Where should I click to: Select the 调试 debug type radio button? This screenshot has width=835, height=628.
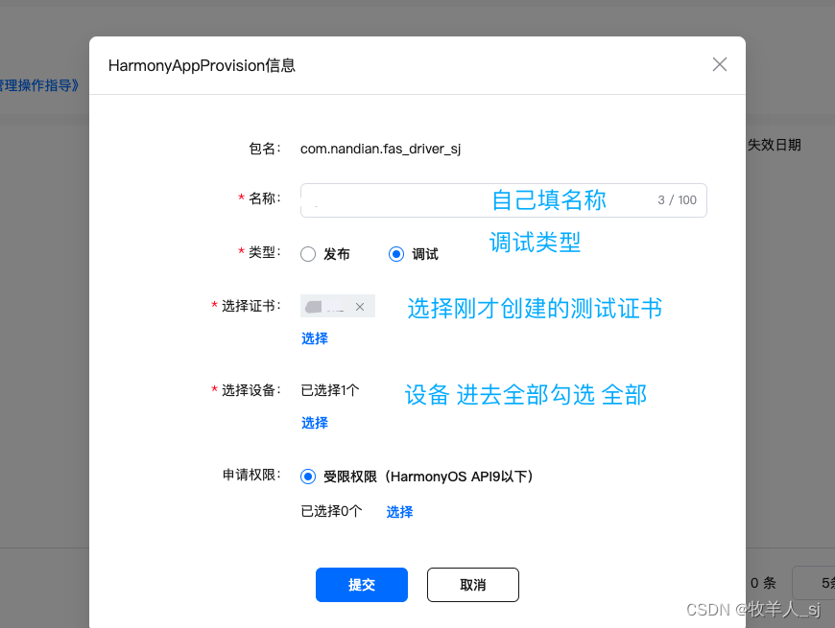click(x=396, y=254)
